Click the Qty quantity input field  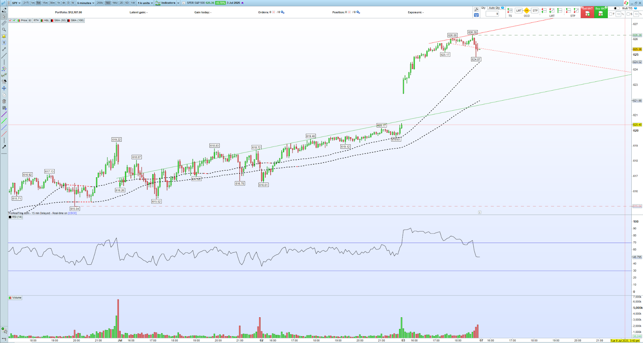[x=492, y=14]
